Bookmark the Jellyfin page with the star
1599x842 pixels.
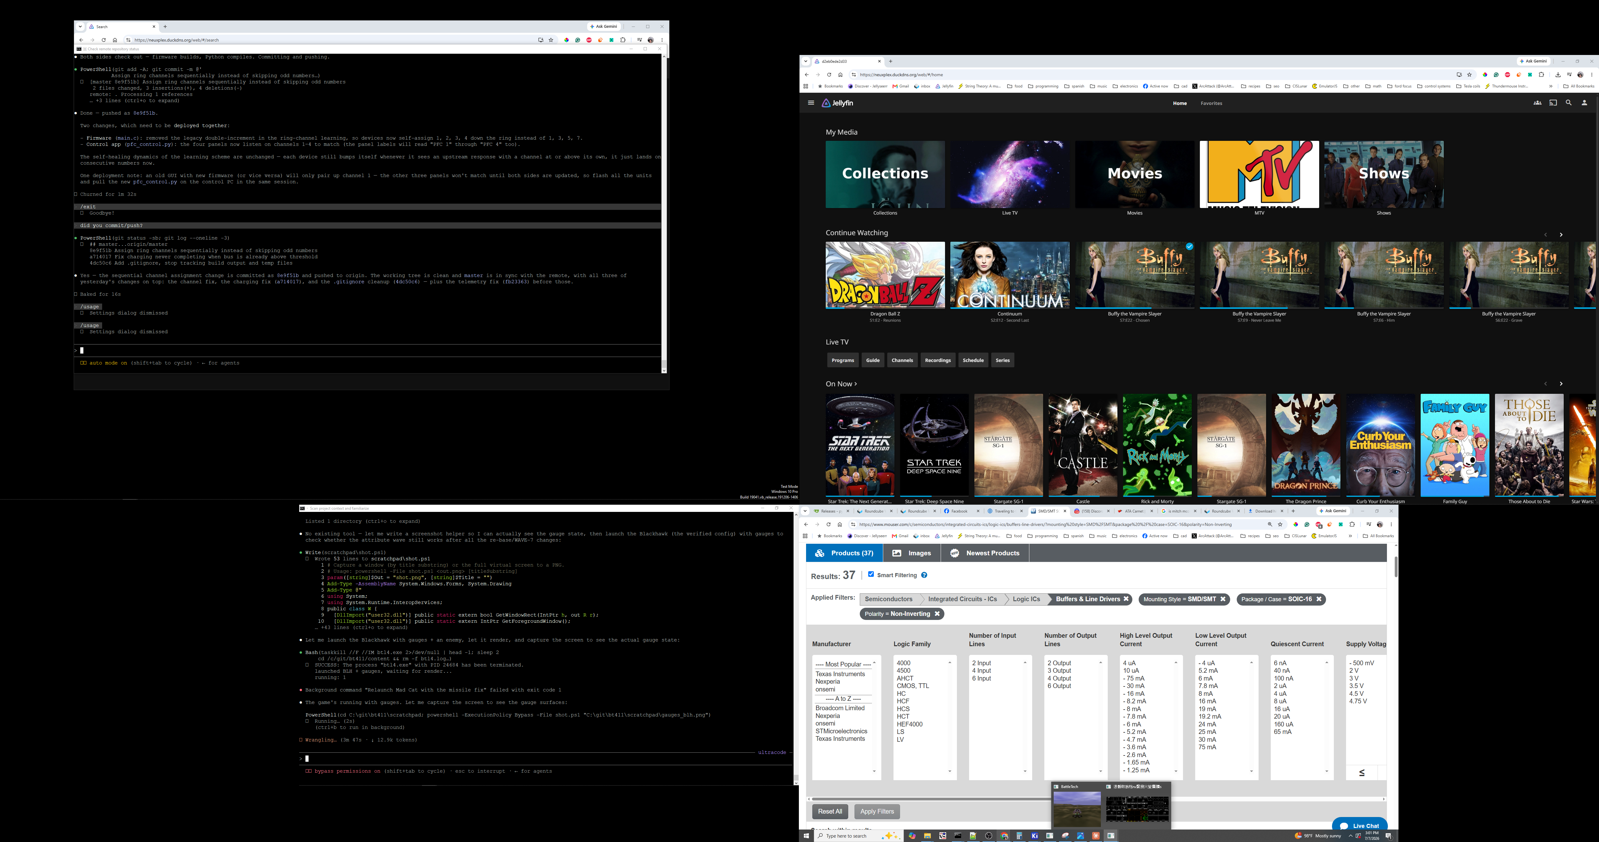[x=1469, y=75]
